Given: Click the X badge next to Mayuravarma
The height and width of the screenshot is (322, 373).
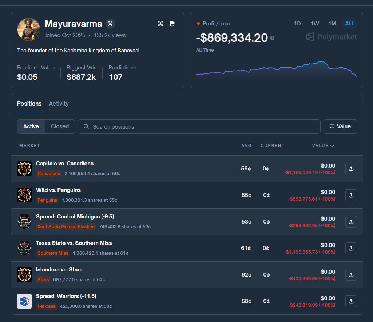Looking at the screenshot, I should click(x=110, y=24).
